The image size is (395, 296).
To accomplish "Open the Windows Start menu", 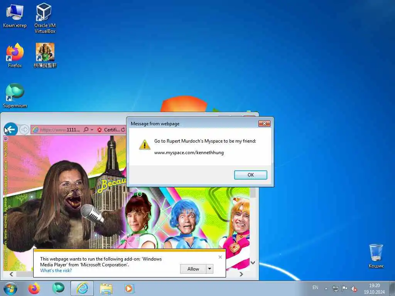I will [x=10, y=288].
